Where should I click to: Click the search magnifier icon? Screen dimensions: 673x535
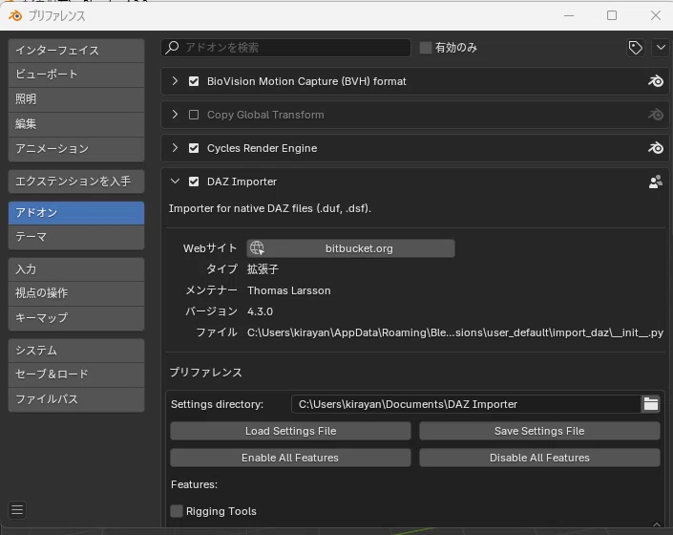coord(172,47)
